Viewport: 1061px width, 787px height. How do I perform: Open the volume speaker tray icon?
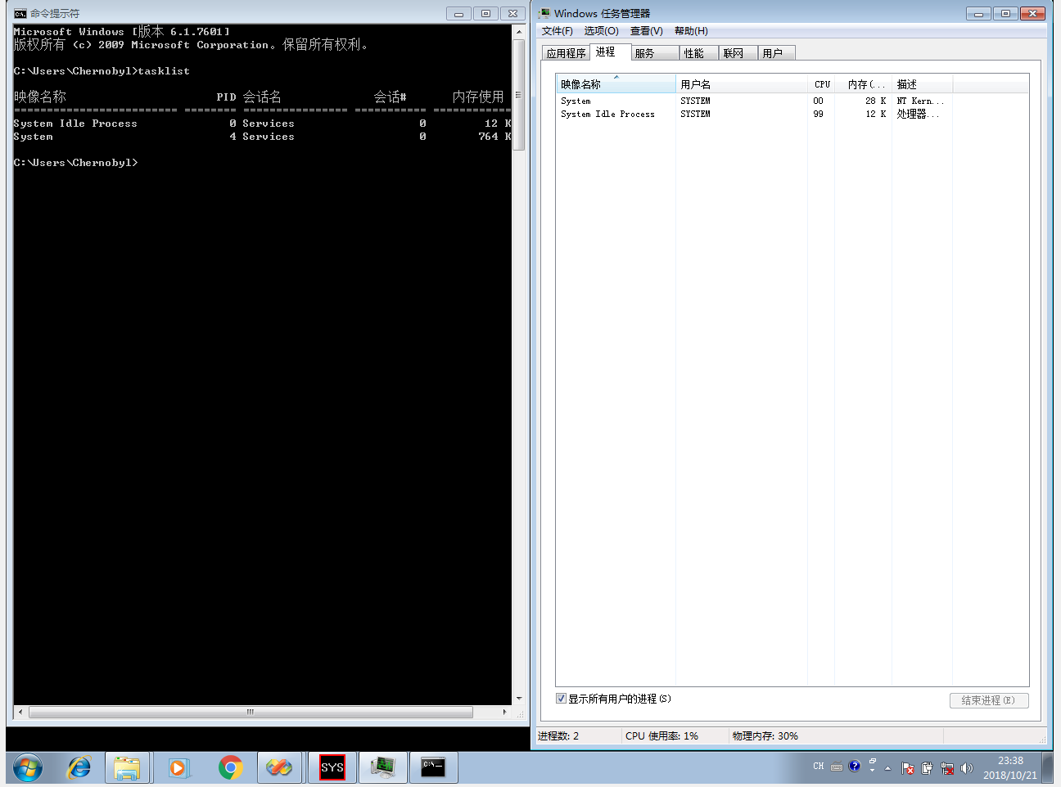tap(967, 768)
